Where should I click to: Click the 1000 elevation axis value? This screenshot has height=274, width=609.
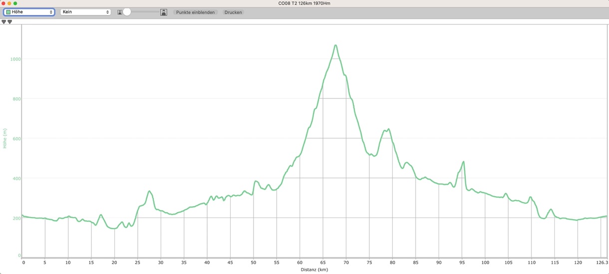click(15, 59)
